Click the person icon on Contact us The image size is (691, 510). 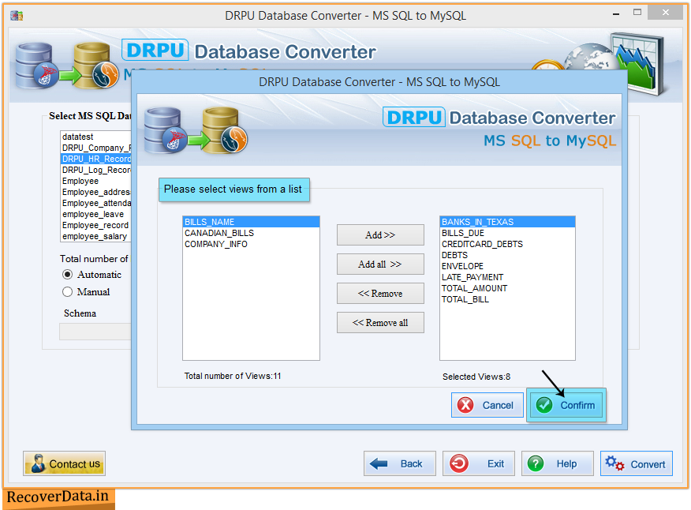38,463
